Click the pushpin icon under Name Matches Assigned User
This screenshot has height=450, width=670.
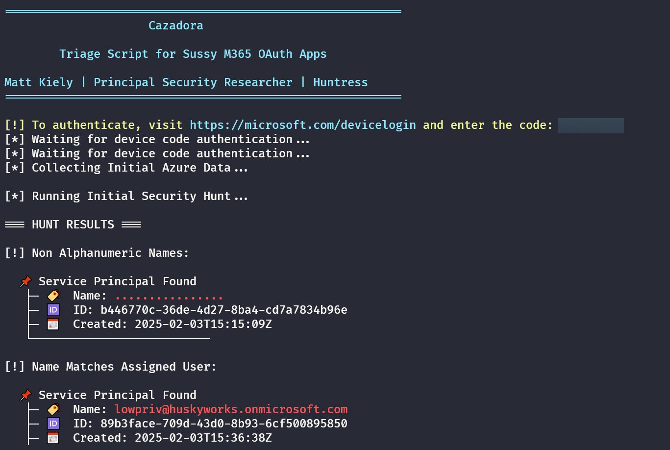25,395
